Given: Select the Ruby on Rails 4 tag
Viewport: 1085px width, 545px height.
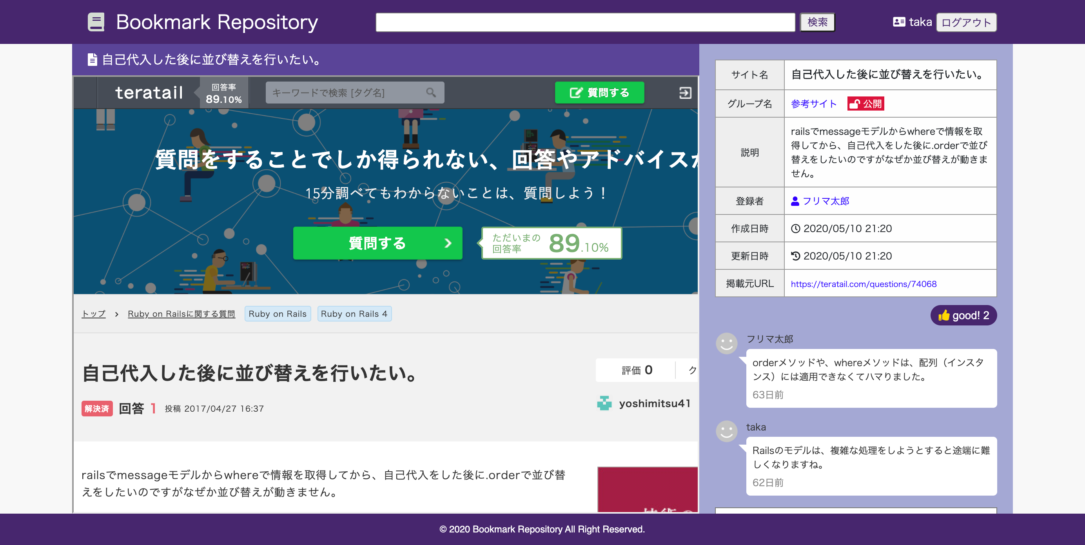Looking at the screenshot, I should pos(354,314).
